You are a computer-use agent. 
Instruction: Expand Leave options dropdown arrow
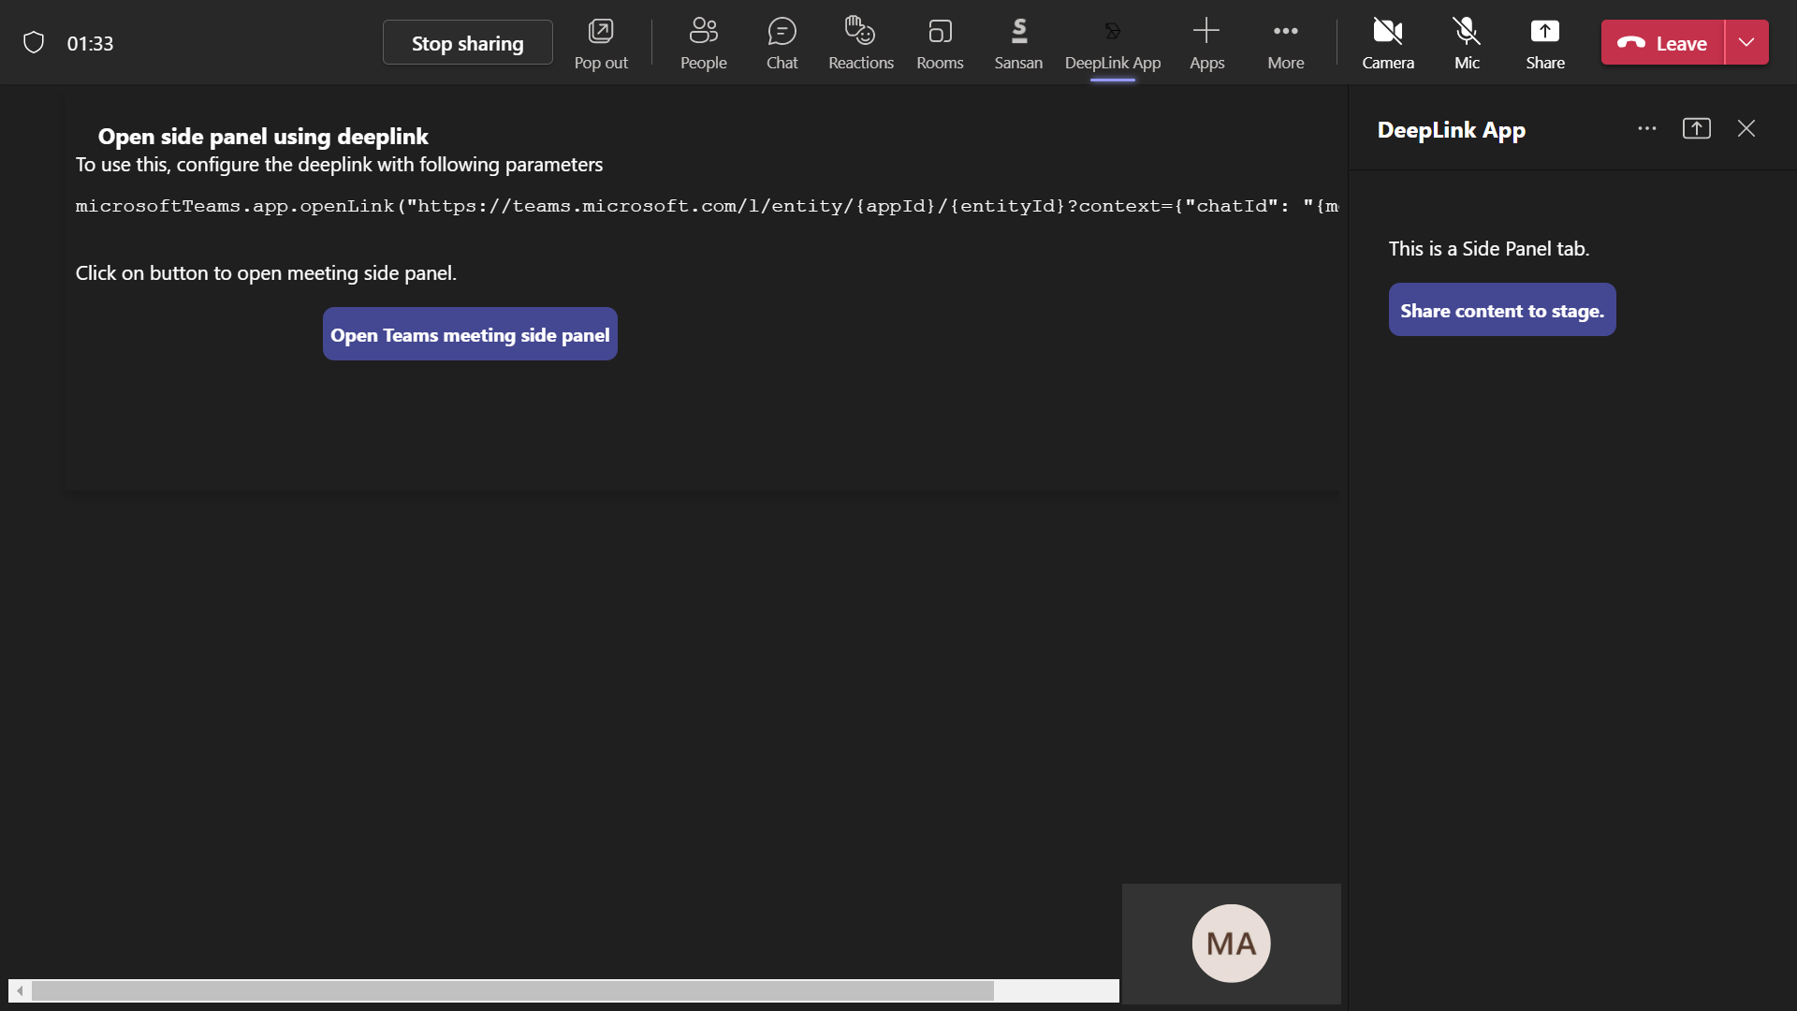point(1746,43)
